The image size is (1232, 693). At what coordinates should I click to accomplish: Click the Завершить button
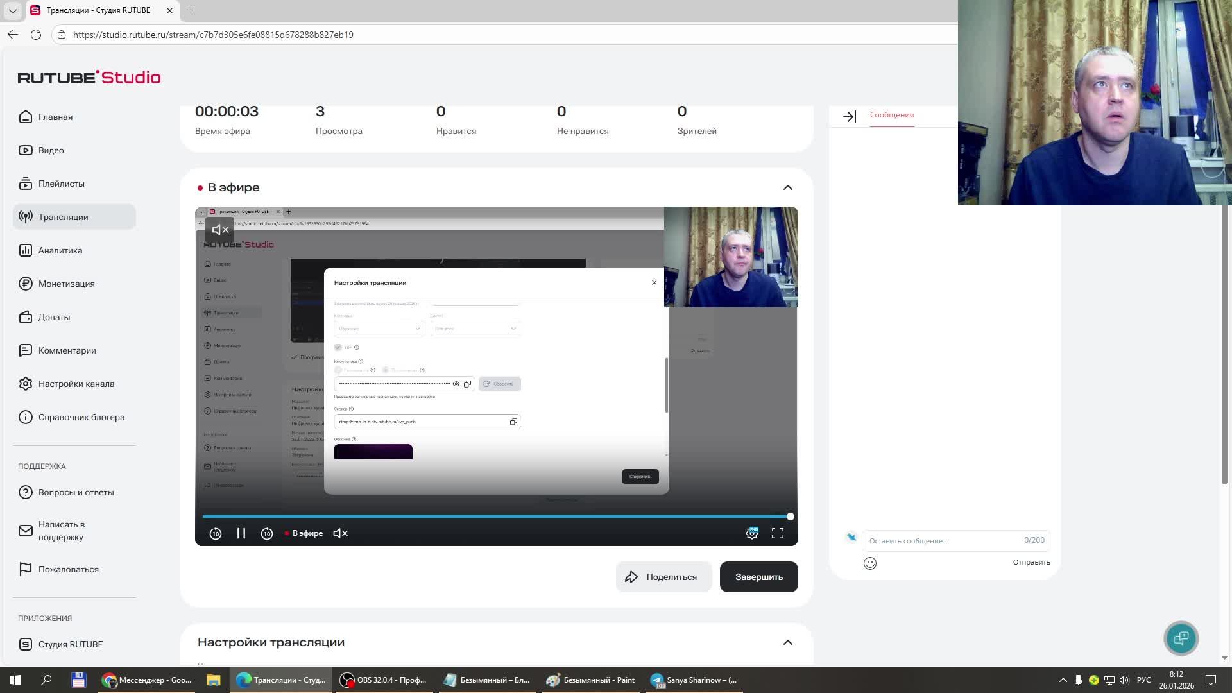[758, 577]
